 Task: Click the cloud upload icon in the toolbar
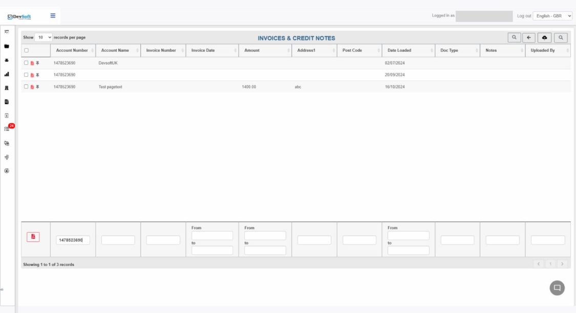pos(544,37)
